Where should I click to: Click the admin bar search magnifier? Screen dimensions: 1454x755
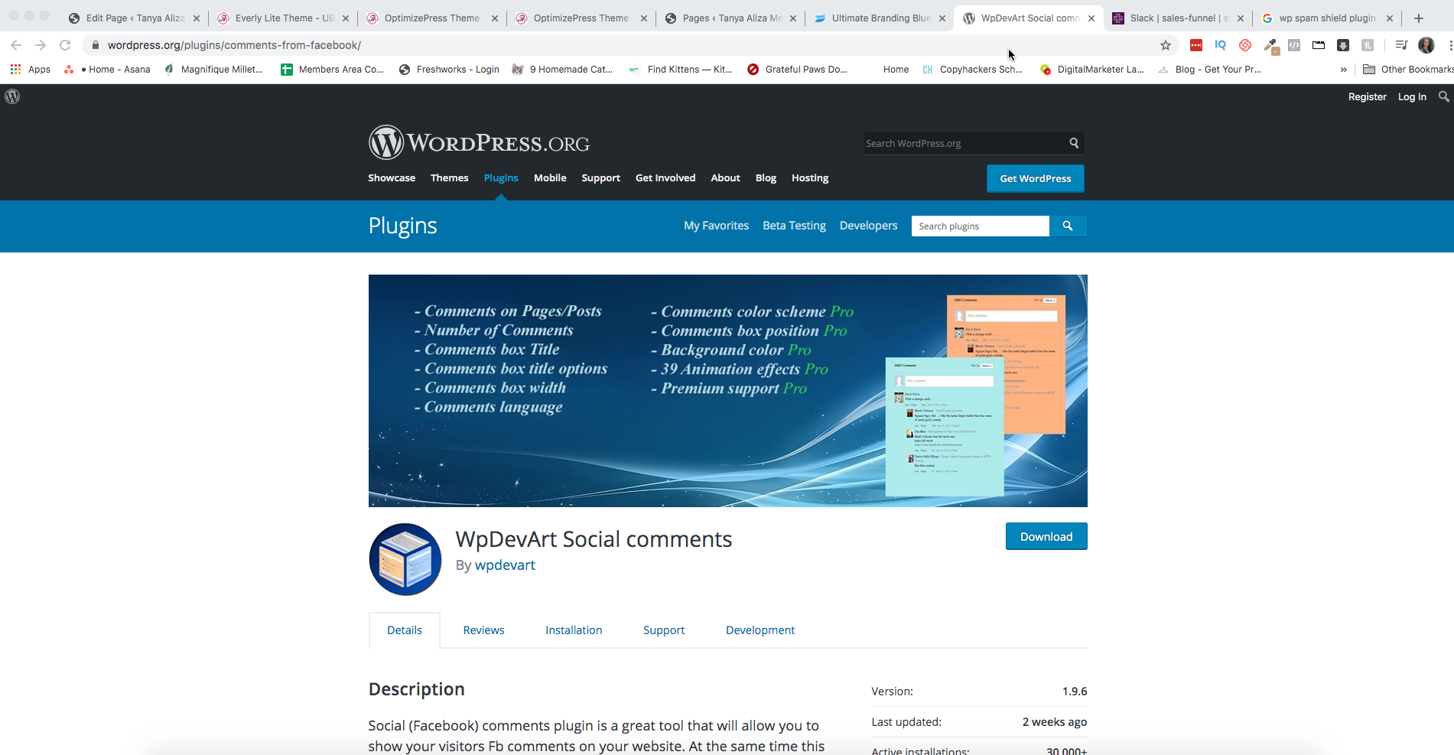pyautogui.click(x=1443, y=96)
